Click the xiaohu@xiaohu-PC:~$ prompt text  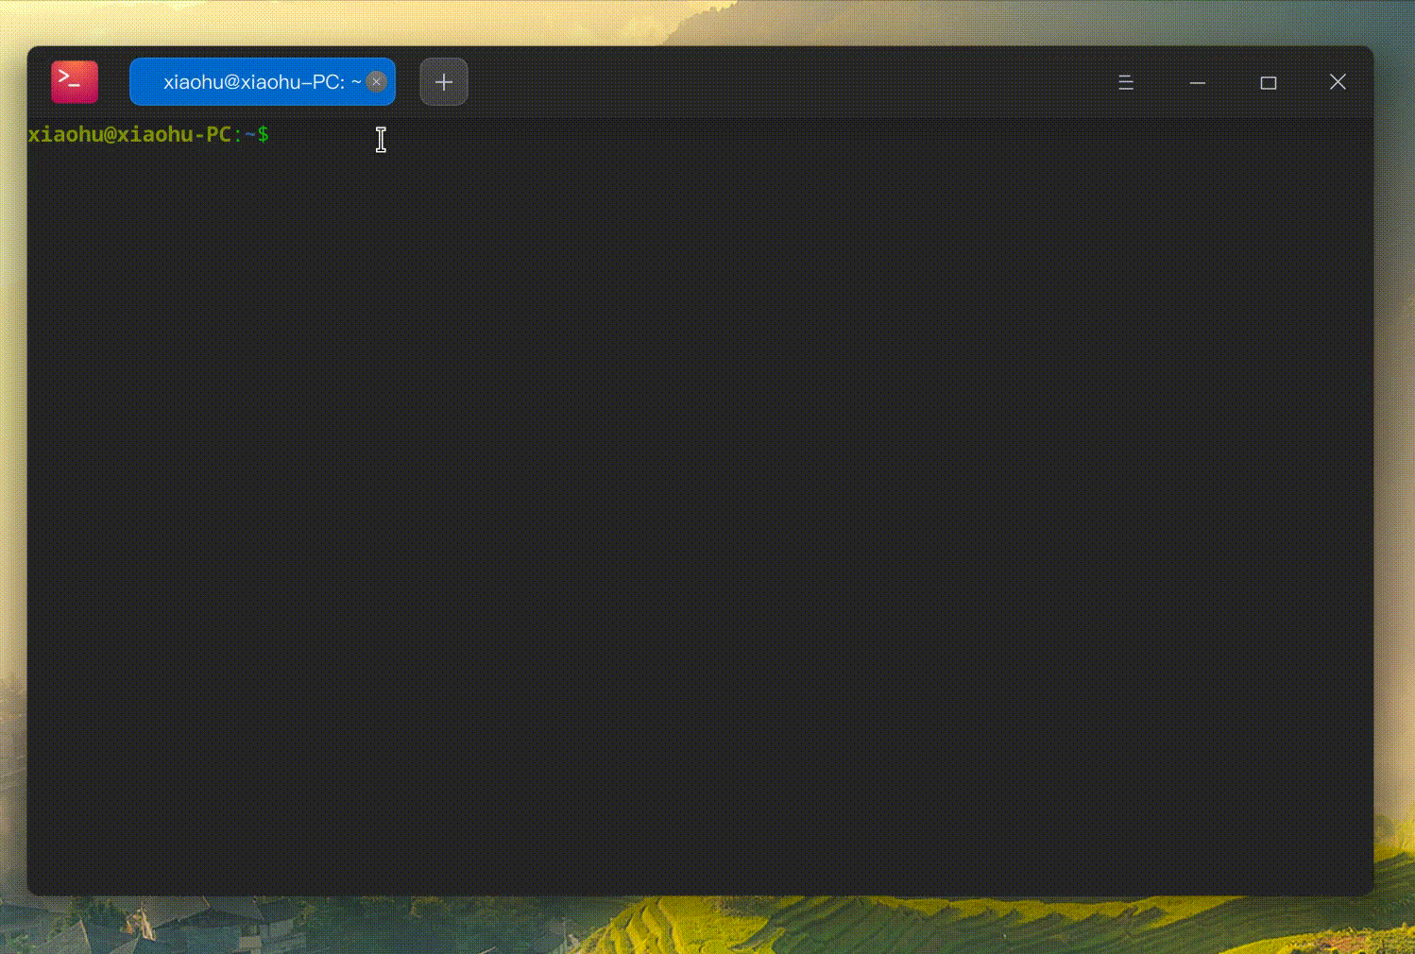(148, 134)
